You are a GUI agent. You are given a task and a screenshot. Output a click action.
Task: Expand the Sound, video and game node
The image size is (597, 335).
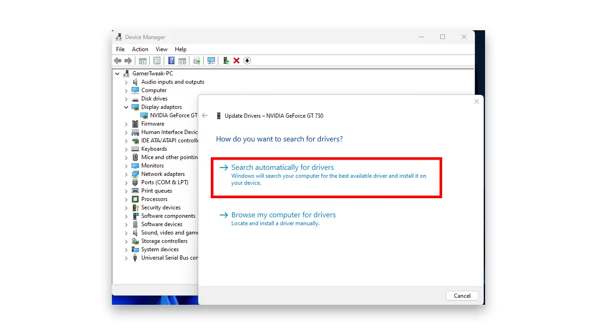(126, 233)
